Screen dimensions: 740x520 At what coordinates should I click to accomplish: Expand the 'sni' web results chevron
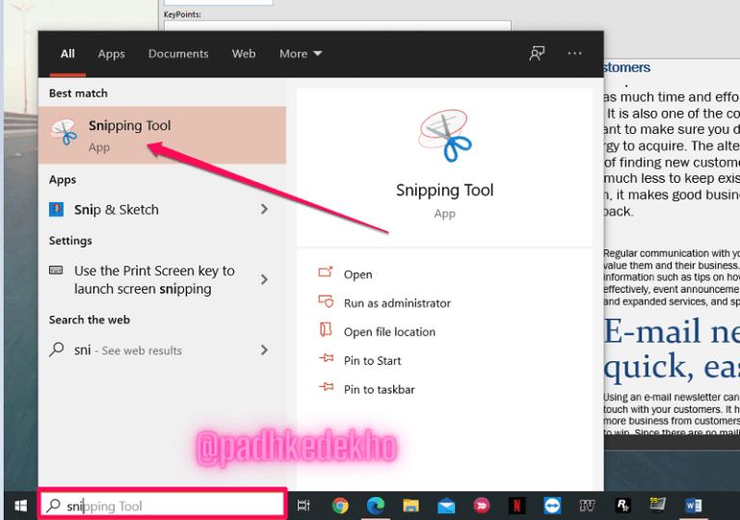click(264, 351)
